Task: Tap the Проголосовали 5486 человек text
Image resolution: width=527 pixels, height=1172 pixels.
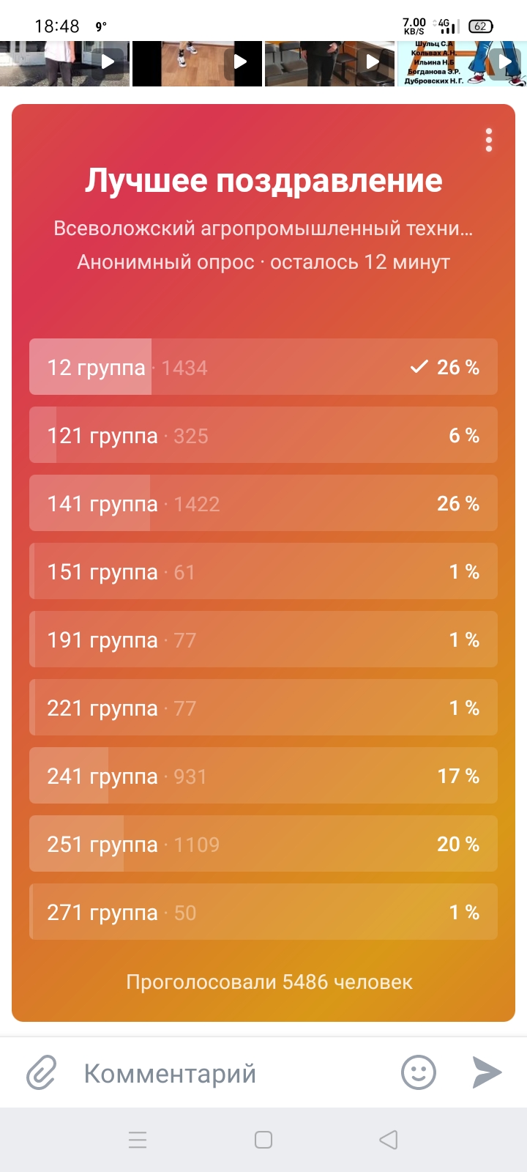Action: 269,982
